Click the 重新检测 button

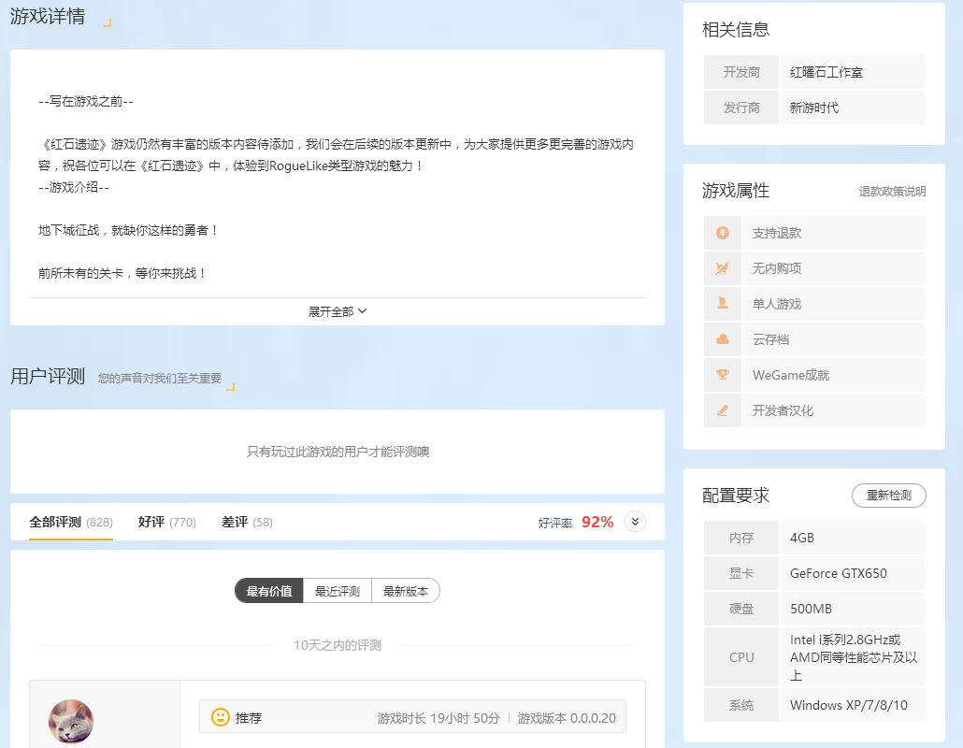888,496
